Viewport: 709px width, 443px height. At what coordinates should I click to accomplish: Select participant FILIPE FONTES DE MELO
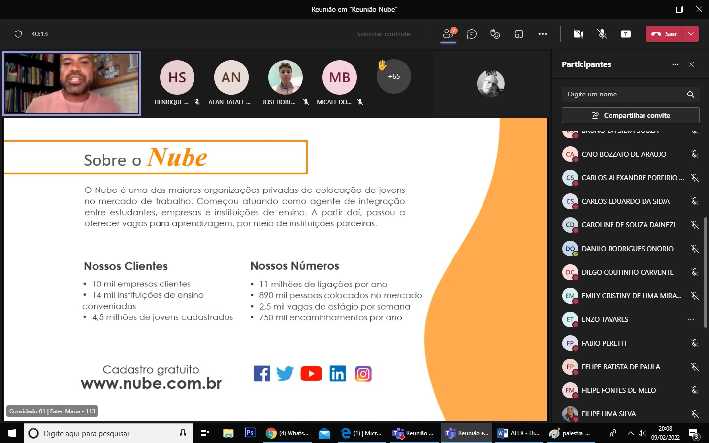tap(631, 390)
